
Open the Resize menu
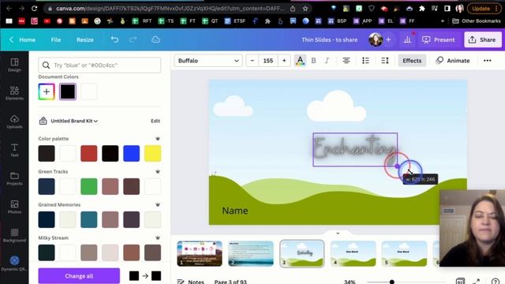click(x=85, y=39)
